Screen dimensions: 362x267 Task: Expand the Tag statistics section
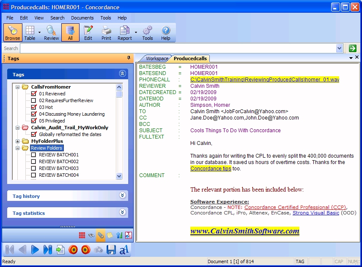pos(122,212)
